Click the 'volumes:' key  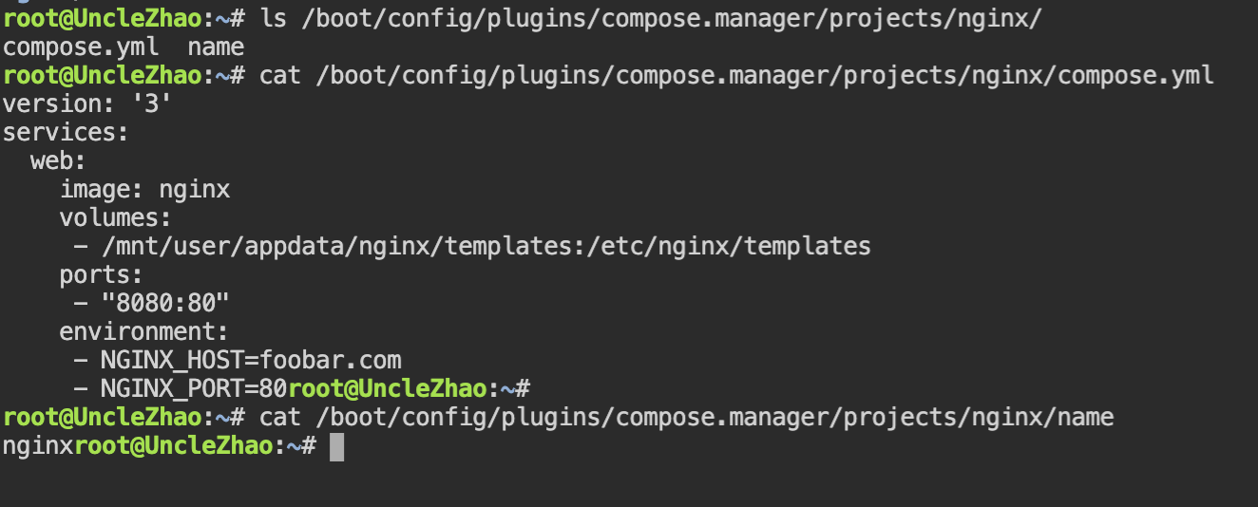pos(115,217)
